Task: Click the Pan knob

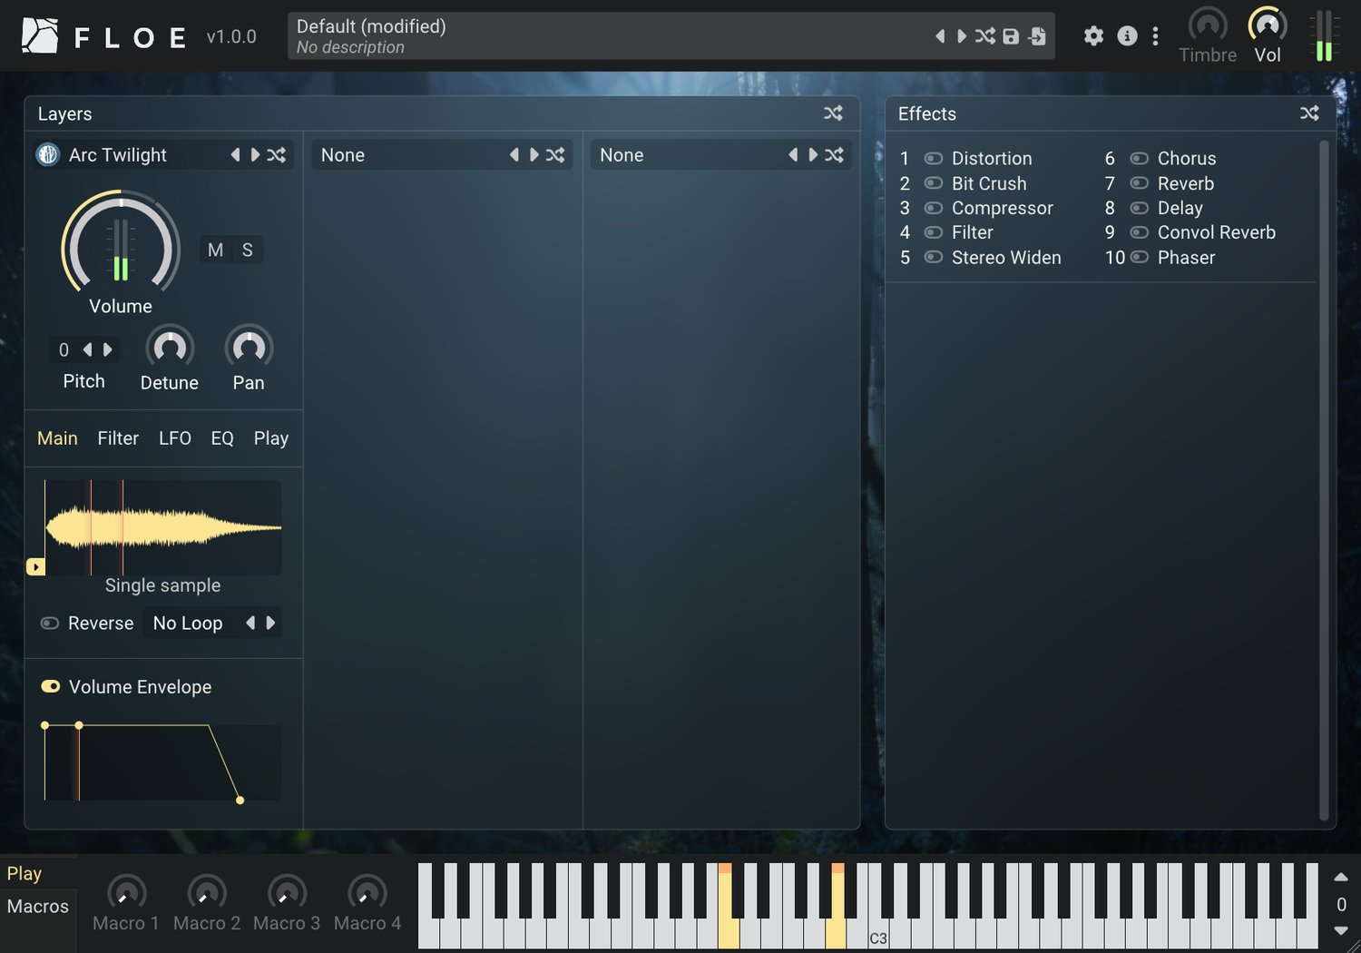Action: [x=249, y=348]
